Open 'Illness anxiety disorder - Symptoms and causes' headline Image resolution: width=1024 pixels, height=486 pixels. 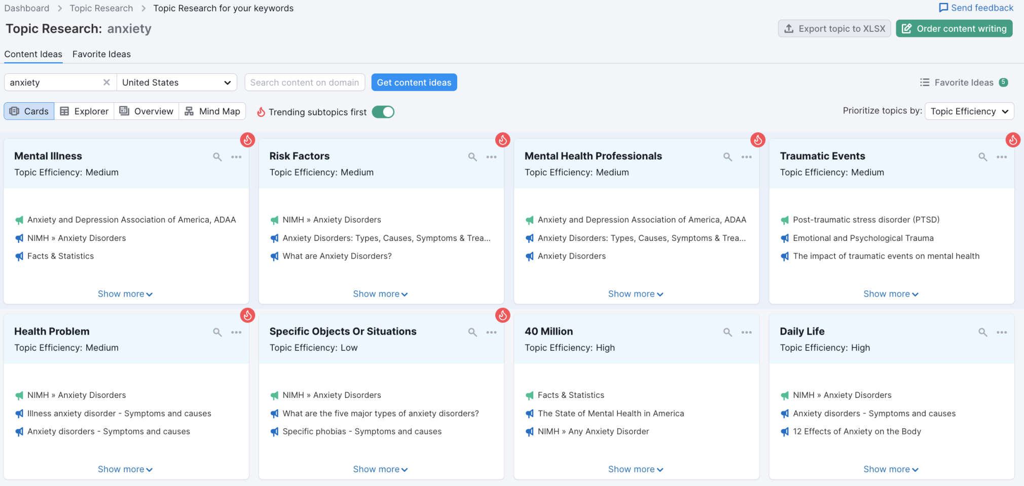(119, 414)
